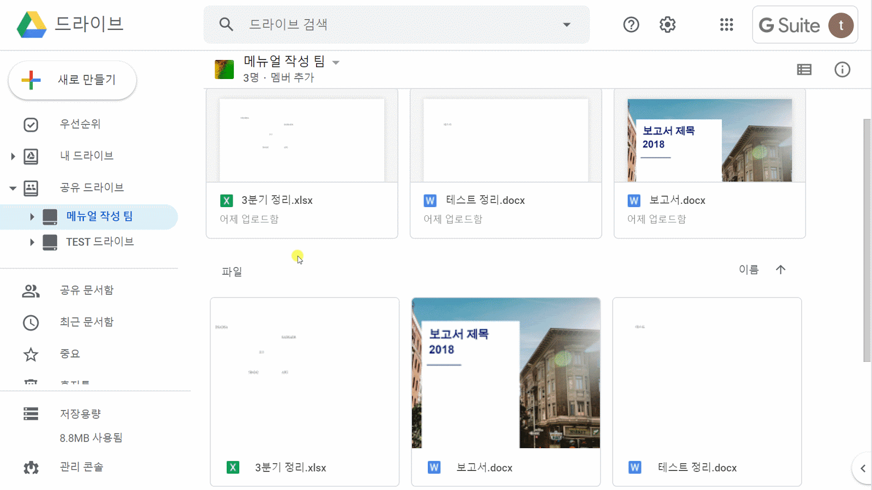Open 공유 문서함 in the sidebar

pos(87,290)
